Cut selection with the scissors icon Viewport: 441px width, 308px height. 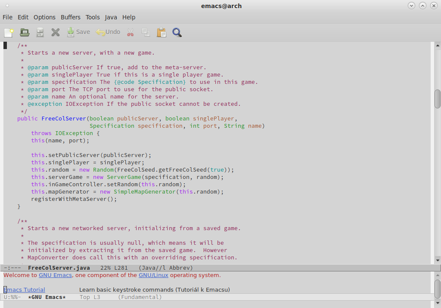point(130,32)
